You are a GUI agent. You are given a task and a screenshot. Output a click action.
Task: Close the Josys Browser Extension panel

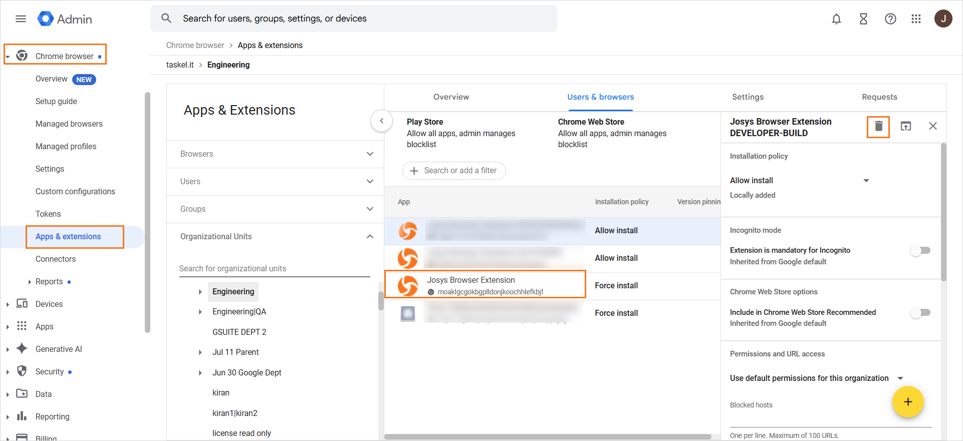coord(932,126)
